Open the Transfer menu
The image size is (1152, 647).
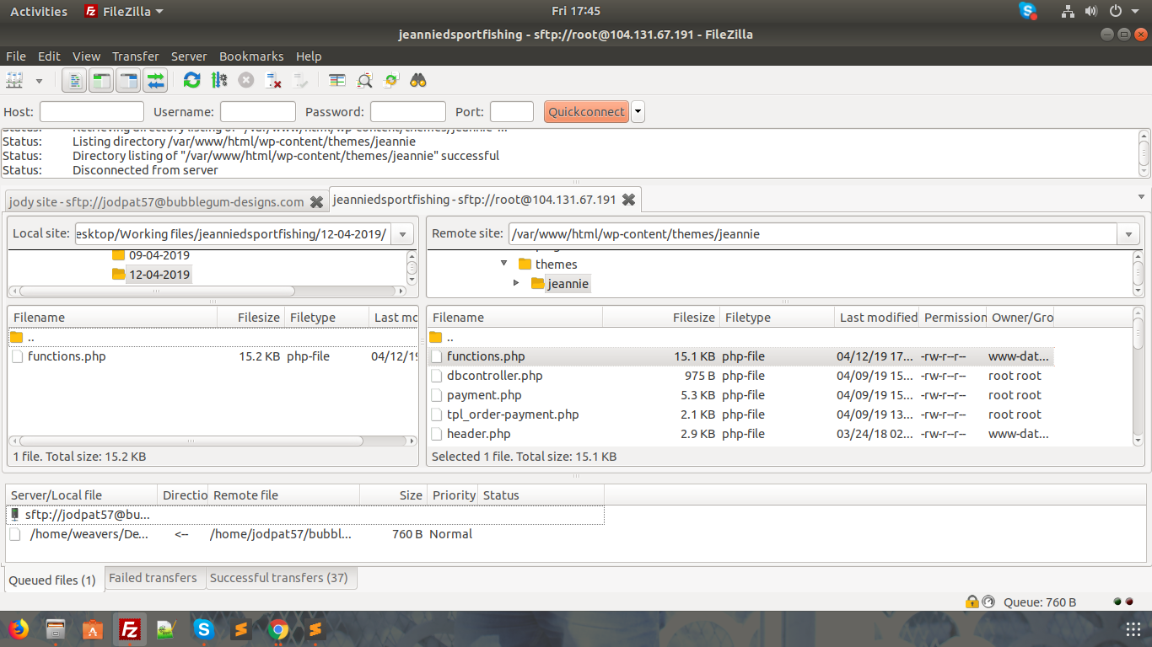[136, 56]
